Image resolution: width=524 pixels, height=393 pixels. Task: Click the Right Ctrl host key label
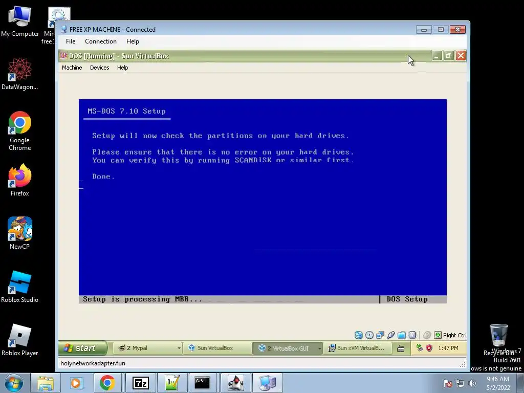454,335
